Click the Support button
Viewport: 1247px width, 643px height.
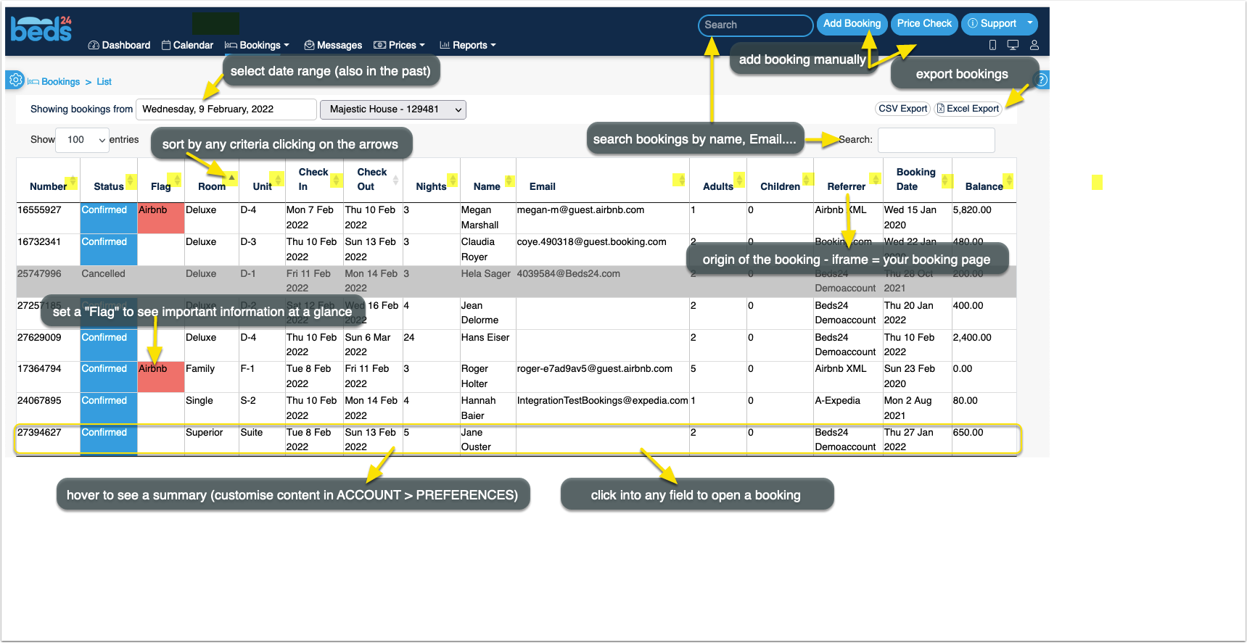(x=992, y=24)
